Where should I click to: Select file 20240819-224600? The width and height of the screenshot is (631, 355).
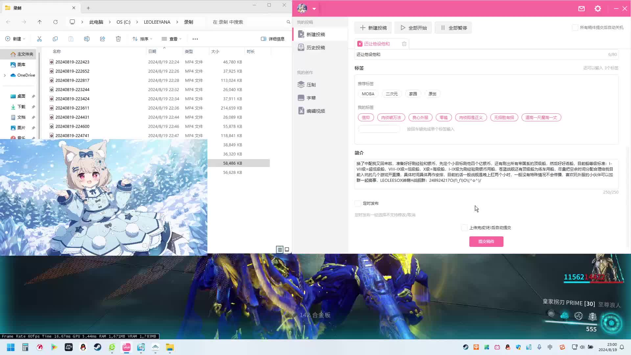click(x=72, y=127)
